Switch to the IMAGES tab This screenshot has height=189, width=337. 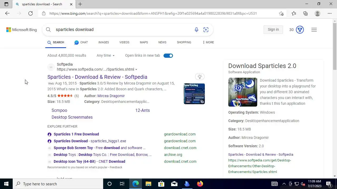(103, 42)
